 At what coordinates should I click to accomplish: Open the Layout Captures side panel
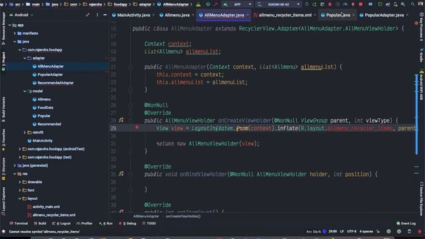(x=3, y=201)
